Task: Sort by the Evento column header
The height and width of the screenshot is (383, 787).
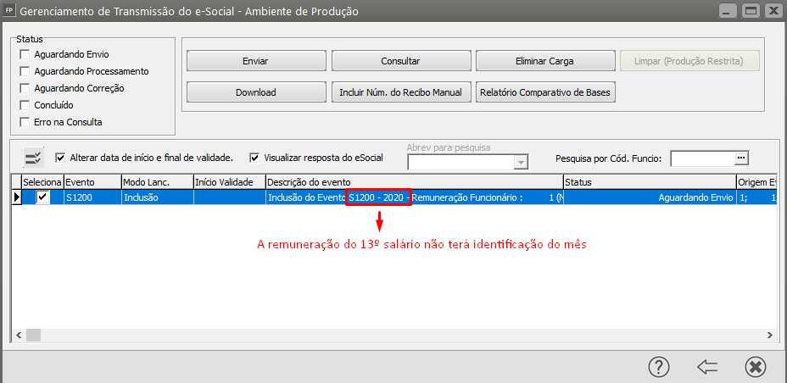Action: pyautogui.click(x=92, y=182)
